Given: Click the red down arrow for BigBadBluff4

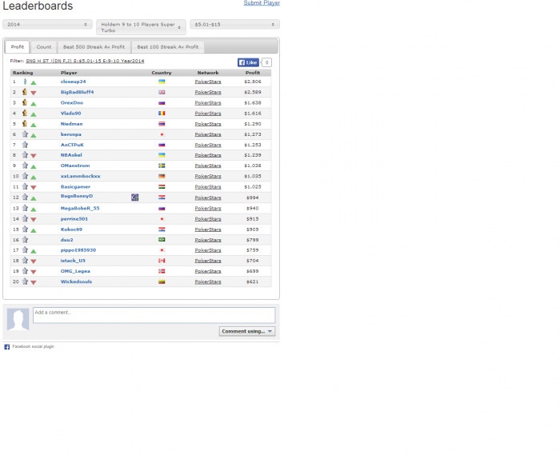Looking at the screenshot, I should pos(34,93).
